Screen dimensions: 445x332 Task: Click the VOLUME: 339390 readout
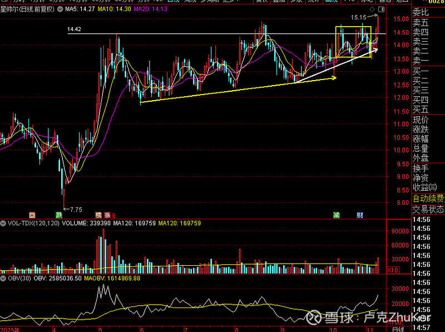pos(86,224)
